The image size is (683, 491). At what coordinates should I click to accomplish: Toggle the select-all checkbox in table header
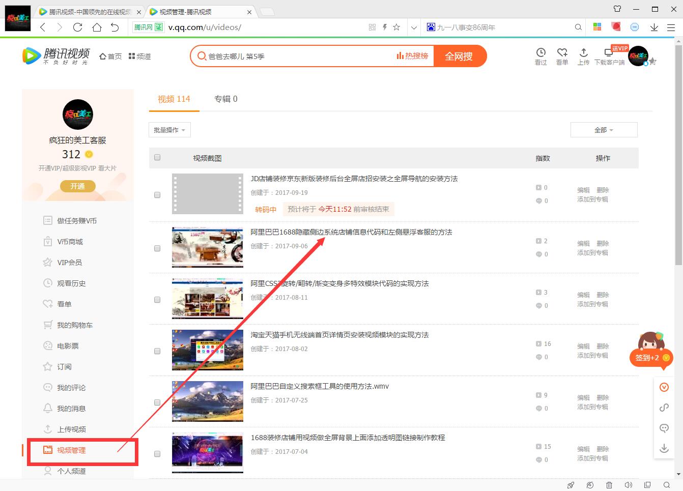[x=157, y=158]
